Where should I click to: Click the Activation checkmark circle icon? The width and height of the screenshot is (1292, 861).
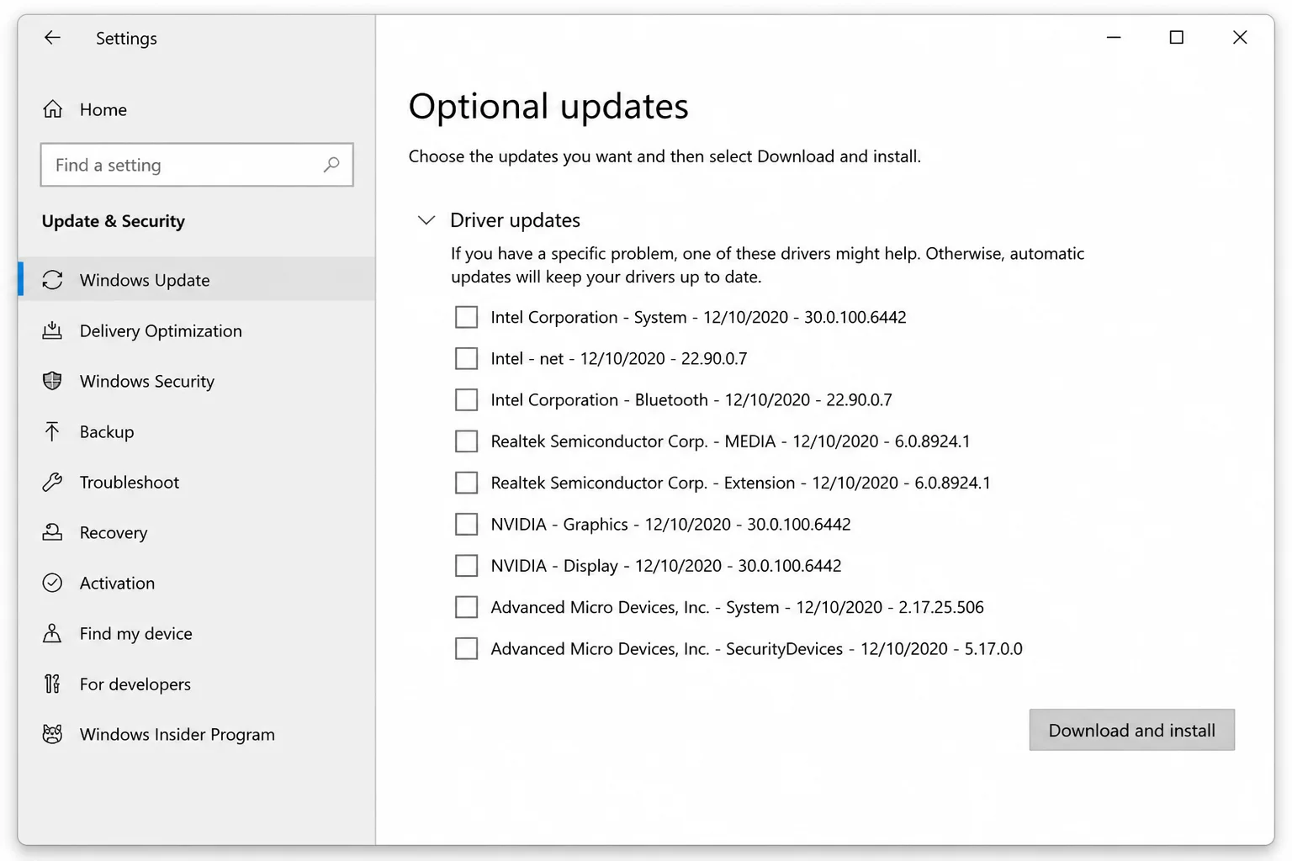coord(52,583)
